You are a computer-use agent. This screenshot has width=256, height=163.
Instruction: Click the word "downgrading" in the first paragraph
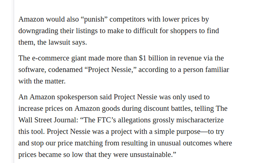38,31
